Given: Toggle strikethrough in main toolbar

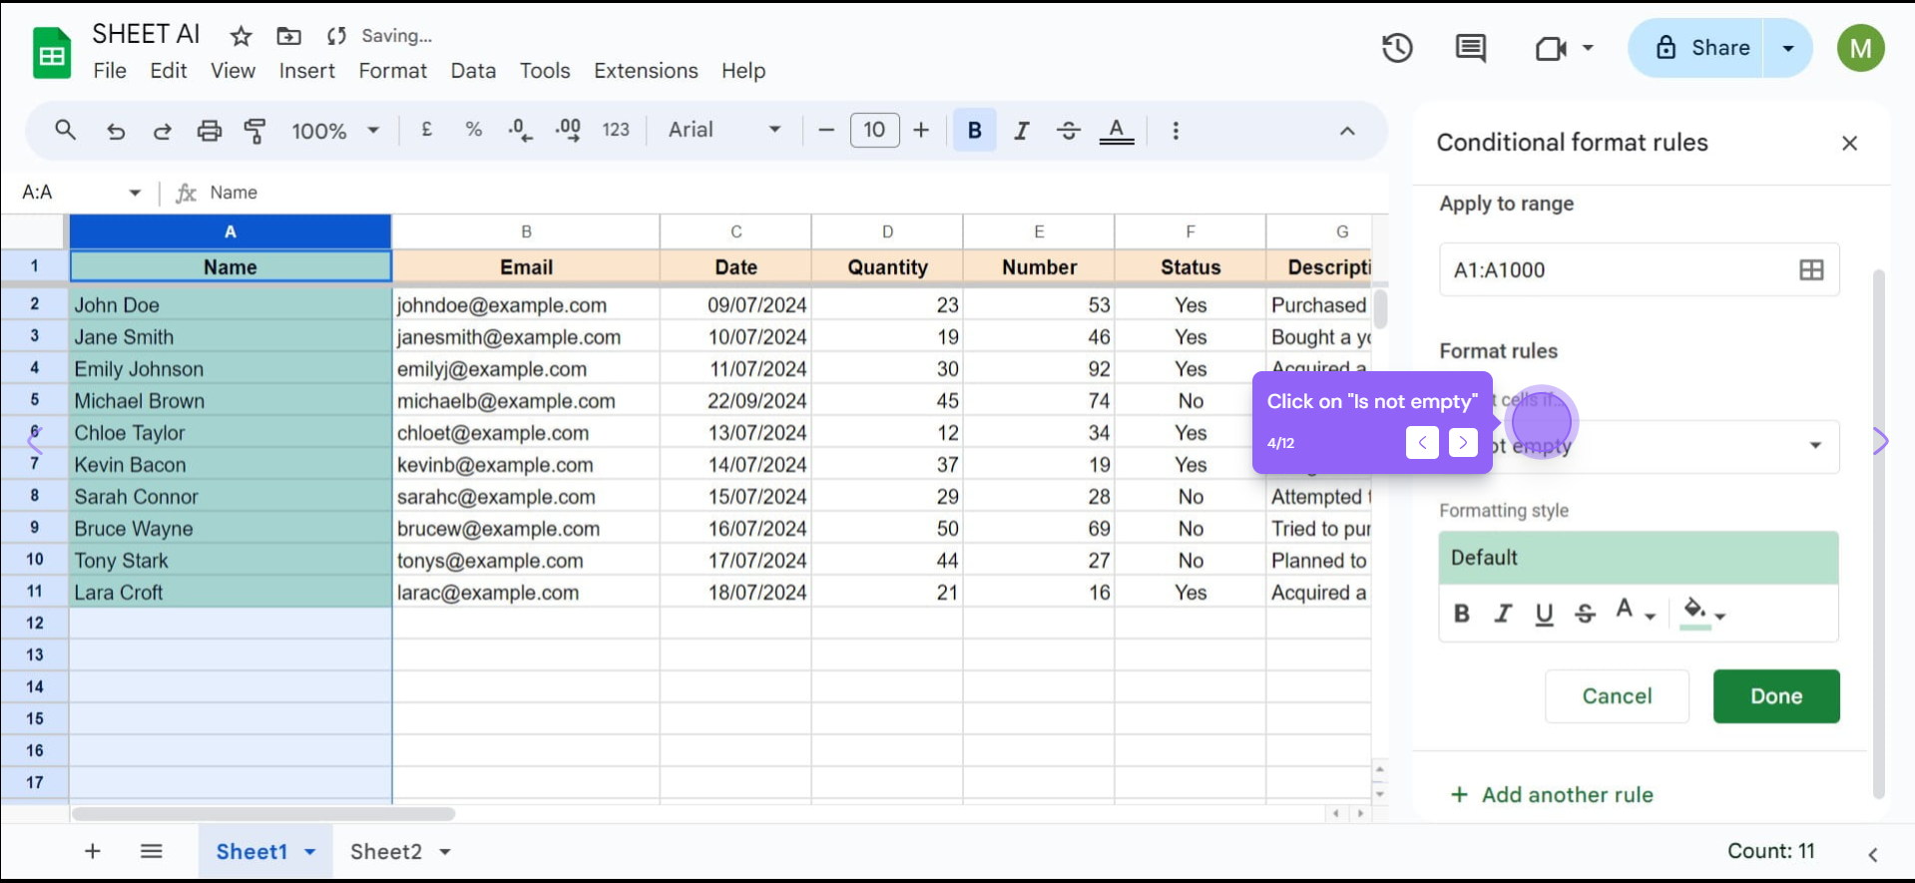Looking at the screenshot, I should click(1068, 131).
